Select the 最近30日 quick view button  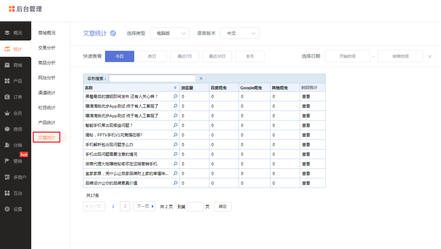217,56
